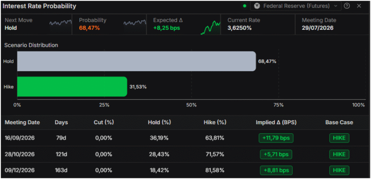Click the Cut (%) column header
The height and width of the screenshot is (179, 371).
pyautogui.click(x=103, y=123)
